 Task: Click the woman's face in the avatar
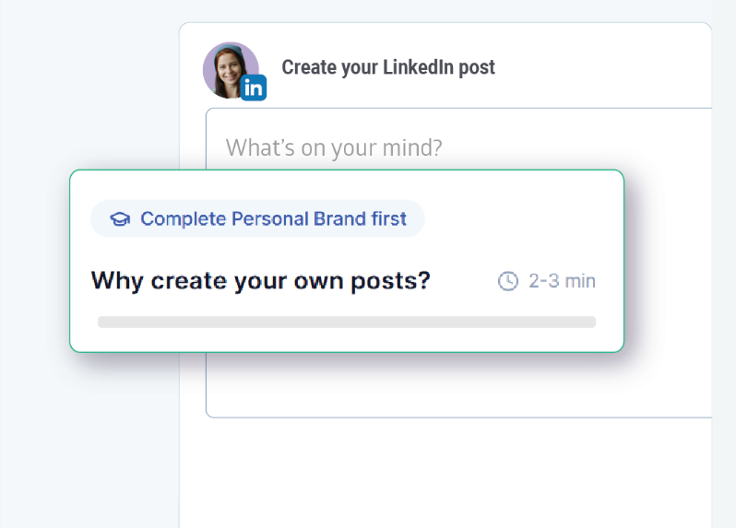227,66
